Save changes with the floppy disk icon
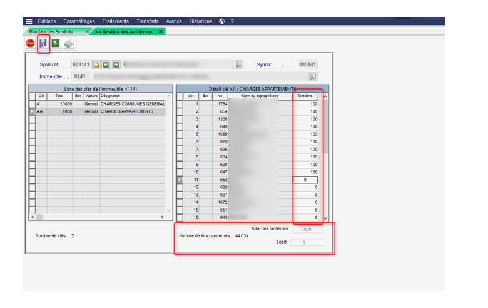Screen dimensions: 488x308 tap(43, 43)
